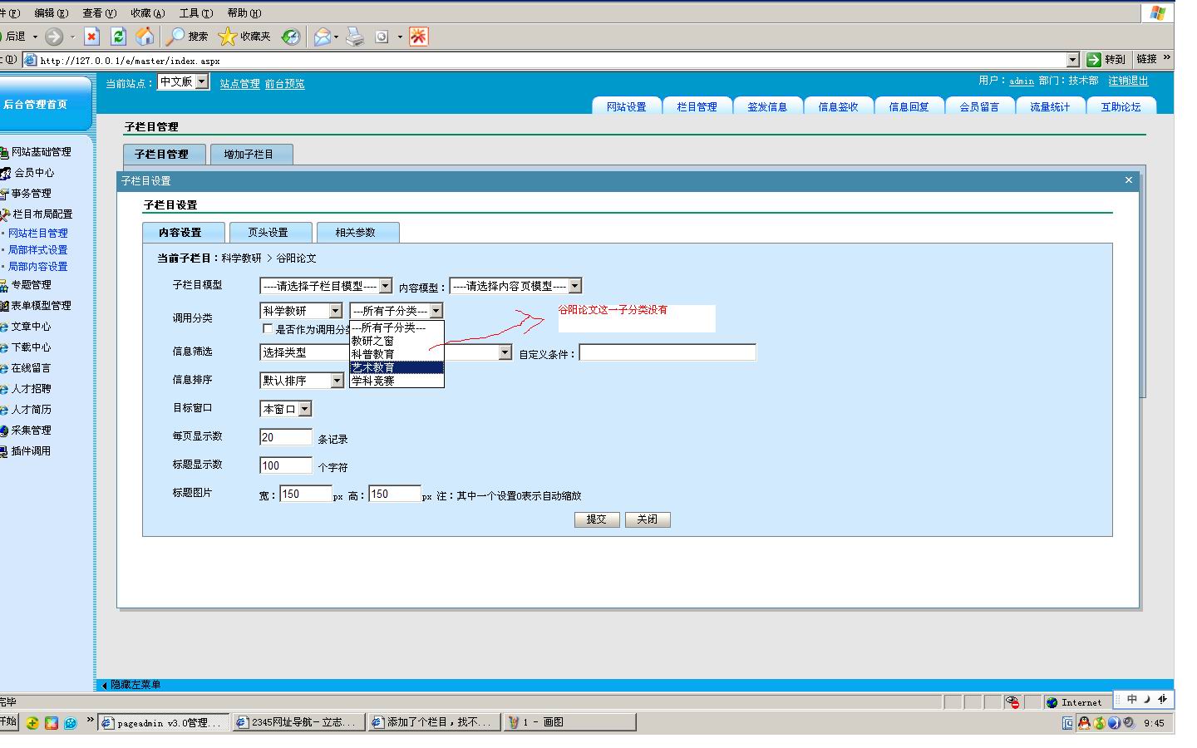The width and height of the screenshot is (1197, 748).
Task: Select 学科竞赛 from the dropdown list
Action: [x=373, y=381]
